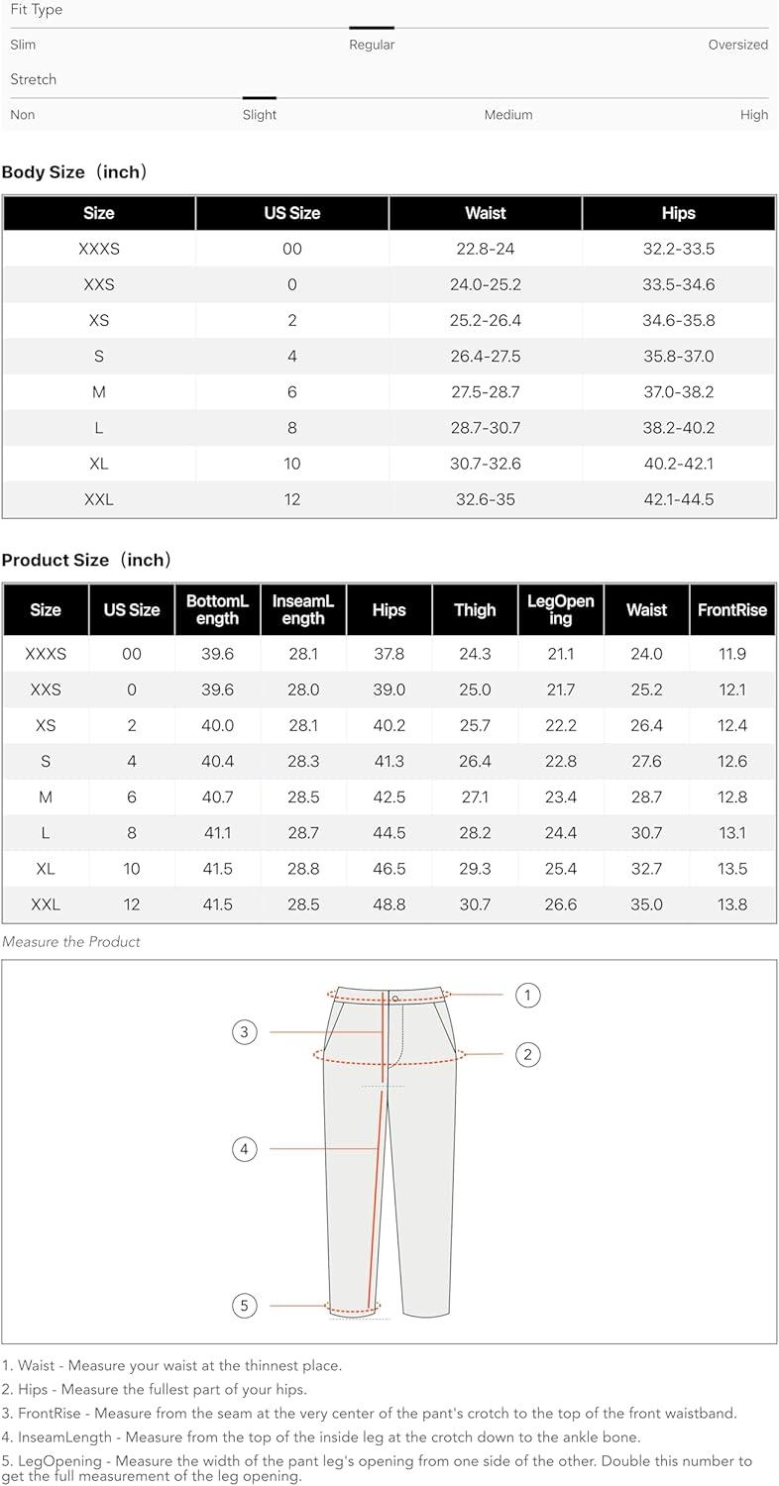779x1486 pixels.
Task: Select the Slim fit label
Action: coord(23,45)
